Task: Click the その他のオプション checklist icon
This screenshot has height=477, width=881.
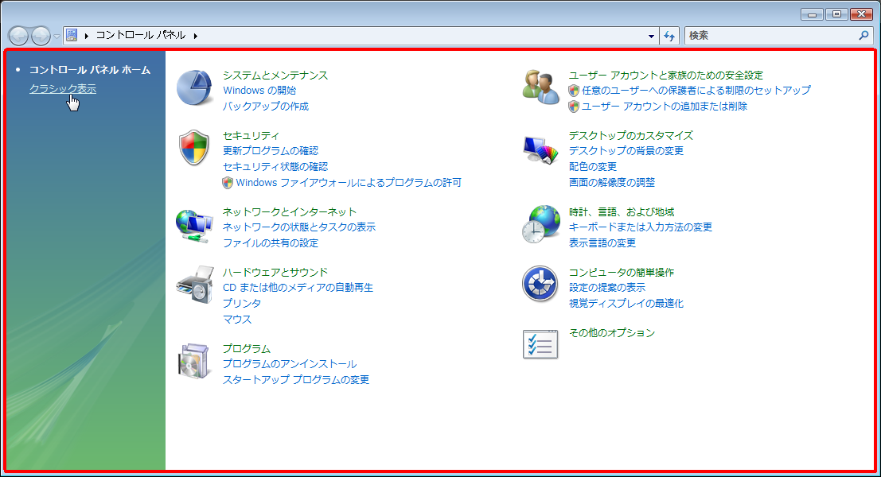Action: (540, 344)
